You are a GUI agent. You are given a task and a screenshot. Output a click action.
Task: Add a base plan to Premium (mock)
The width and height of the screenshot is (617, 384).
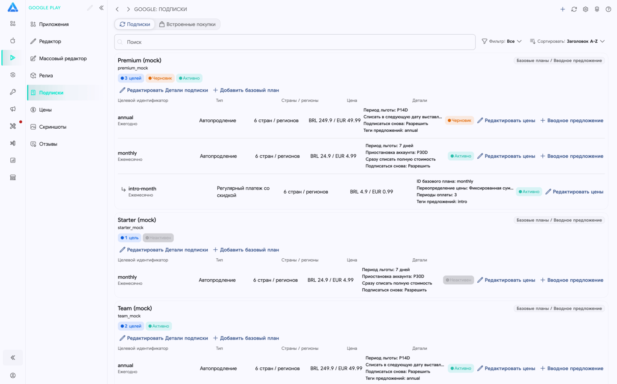point(246,90)
